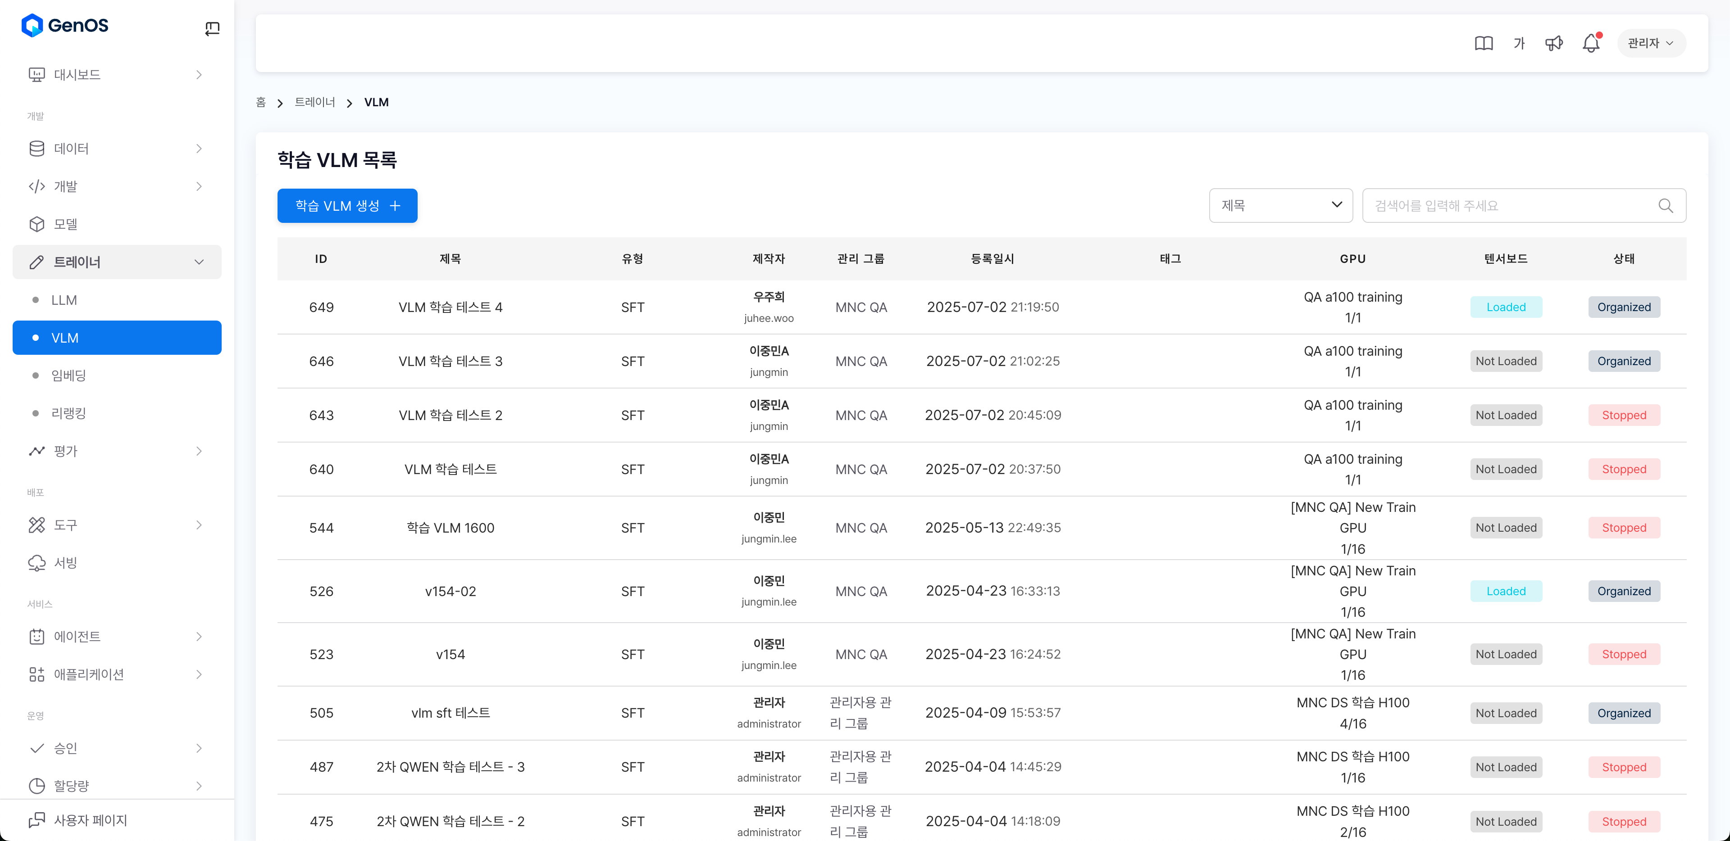The image size is (1730, 841).
Task: Open the 모델 sidebar item
Action: 66,224
